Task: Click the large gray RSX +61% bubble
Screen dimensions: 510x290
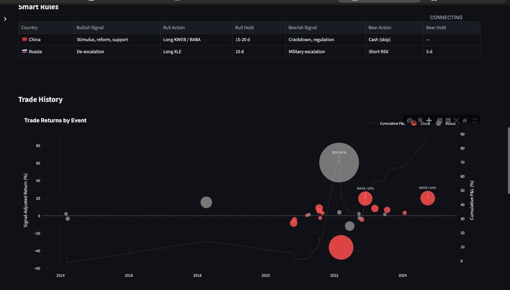Action: [339, 163]
